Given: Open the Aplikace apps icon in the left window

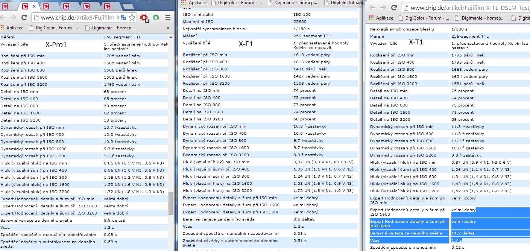Looking at the screenshot, I should pos(3,27).
